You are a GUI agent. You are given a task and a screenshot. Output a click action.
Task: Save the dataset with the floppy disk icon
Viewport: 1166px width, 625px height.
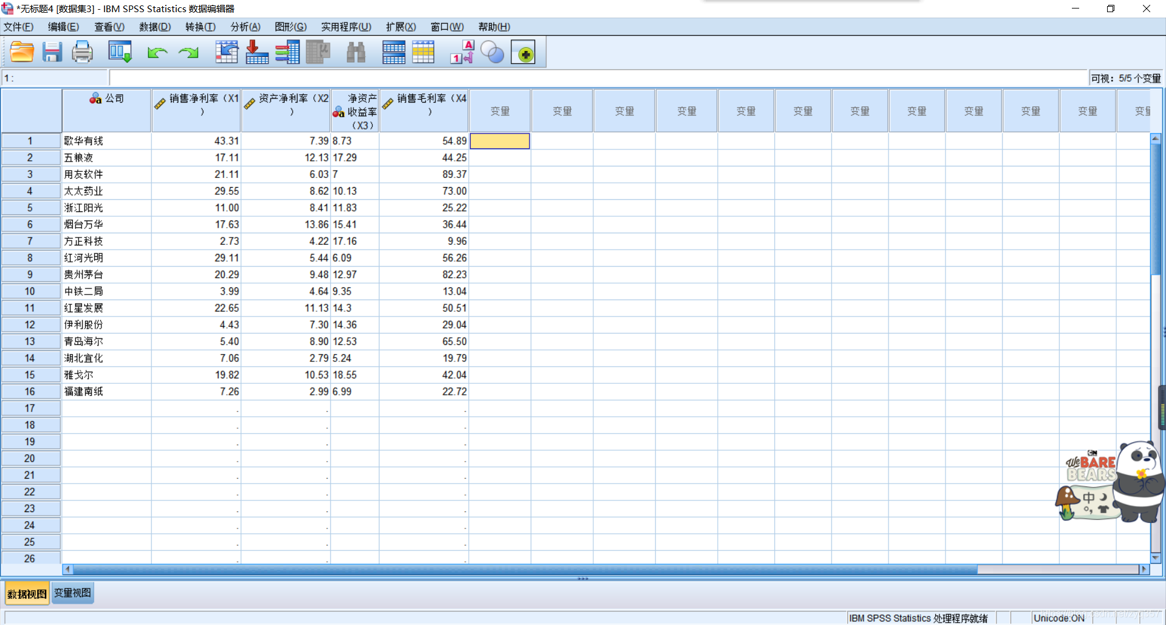[52, 52]
